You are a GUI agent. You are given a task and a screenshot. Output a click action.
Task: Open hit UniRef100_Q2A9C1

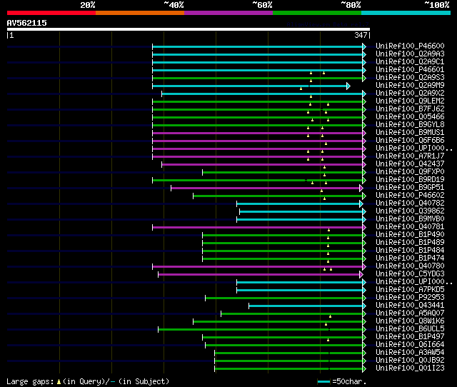pos(410,62)
